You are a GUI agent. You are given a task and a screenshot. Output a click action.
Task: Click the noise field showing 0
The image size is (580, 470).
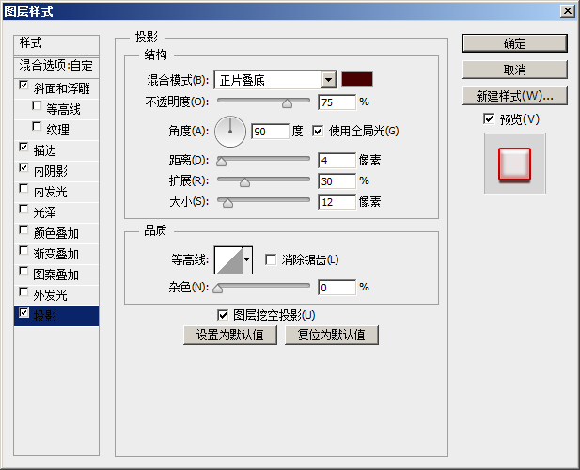pos(337,288)
